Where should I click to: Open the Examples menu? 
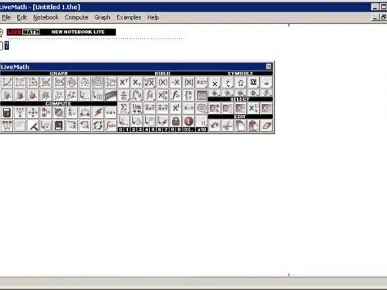(x=129, y=17)
